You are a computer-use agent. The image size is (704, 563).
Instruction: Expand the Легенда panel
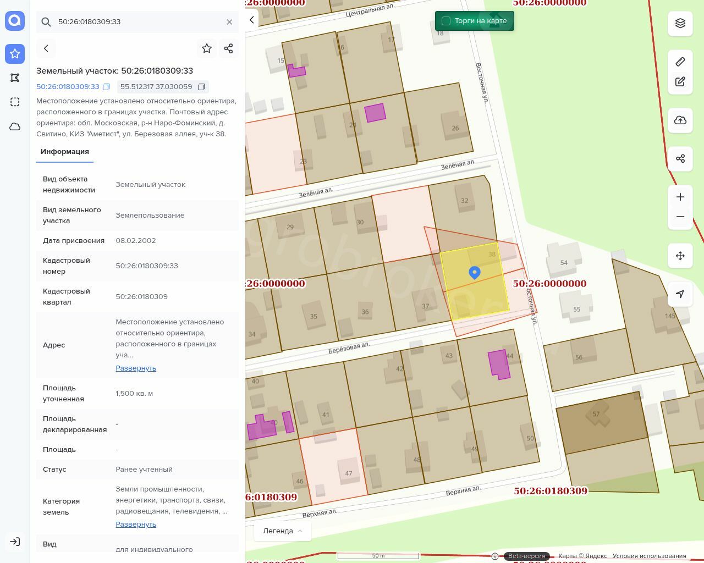282,531
